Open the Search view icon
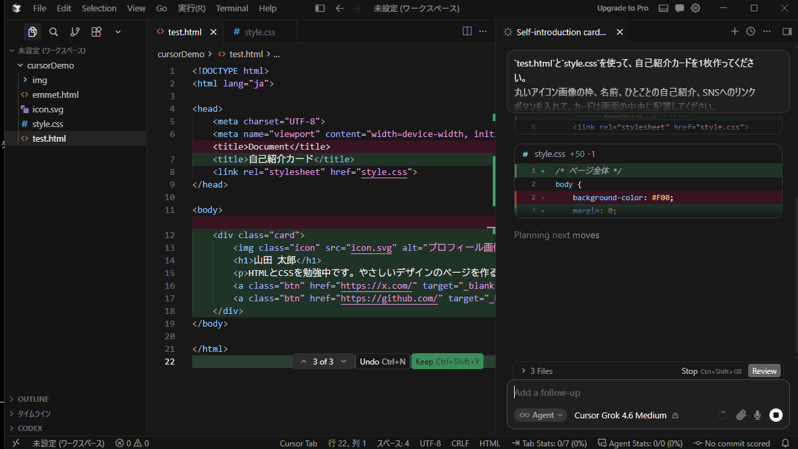Screen dimensions: 798x449 54,32
